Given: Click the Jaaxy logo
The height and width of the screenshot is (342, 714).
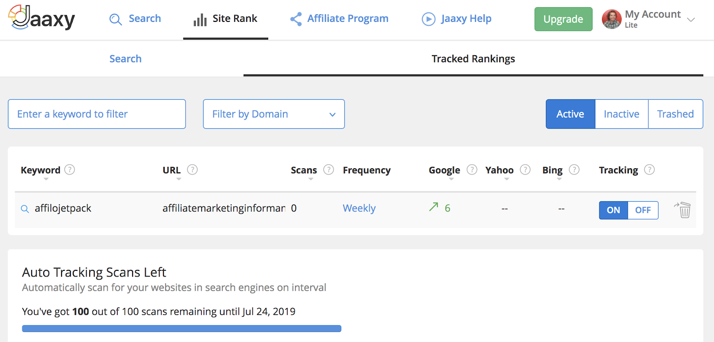Looking at the screenshot, I should click(x=42, y=18).
